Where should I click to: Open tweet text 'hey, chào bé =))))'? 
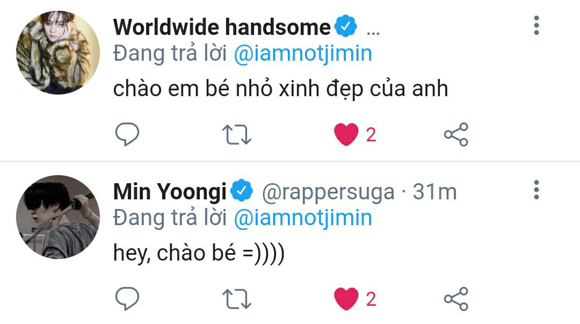(x=199, y=254)
